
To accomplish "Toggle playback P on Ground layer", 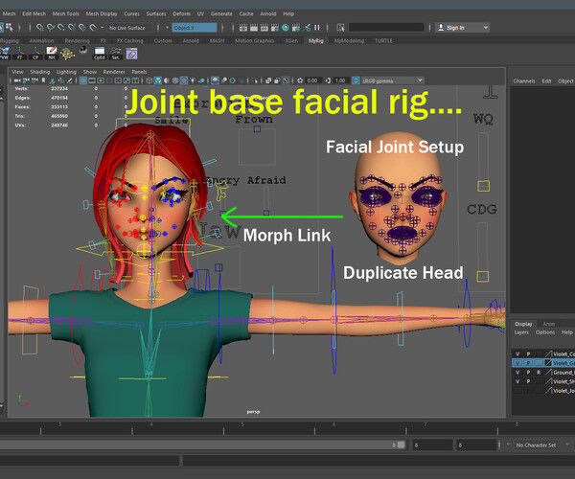I will [528, 373].
